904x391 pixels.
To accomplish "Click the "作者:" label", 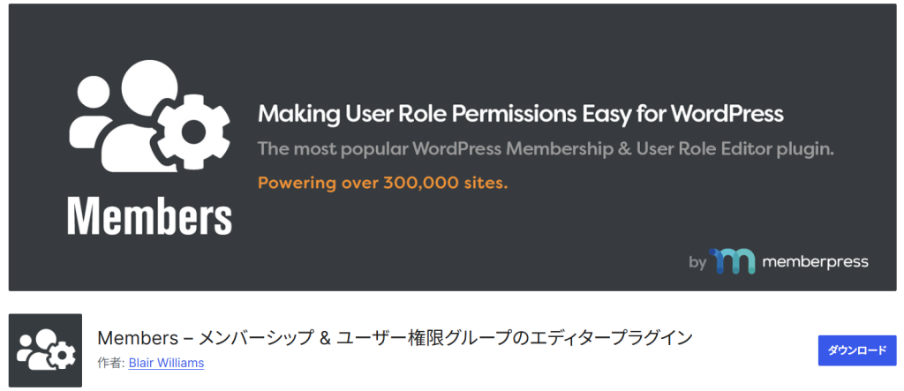I will click(x=111, y=364).
